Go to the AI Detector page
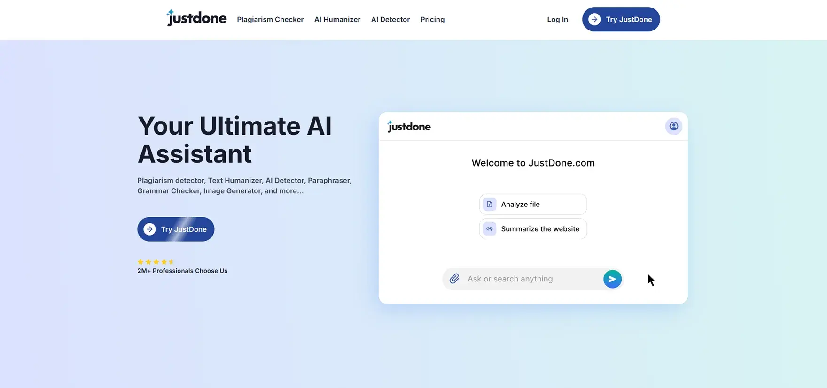The width and height of the screenshot is (827, 388). (x=390, y=20)
